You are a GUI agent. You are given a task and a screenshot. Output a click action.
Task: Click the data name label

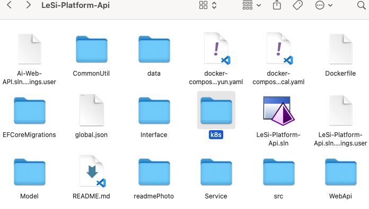point(154,74)
